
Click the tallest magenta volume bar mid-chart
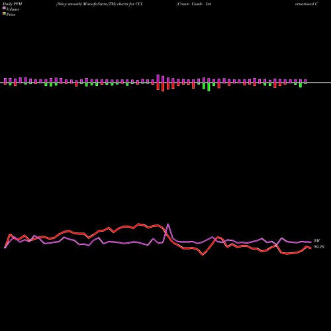(158, 79)
